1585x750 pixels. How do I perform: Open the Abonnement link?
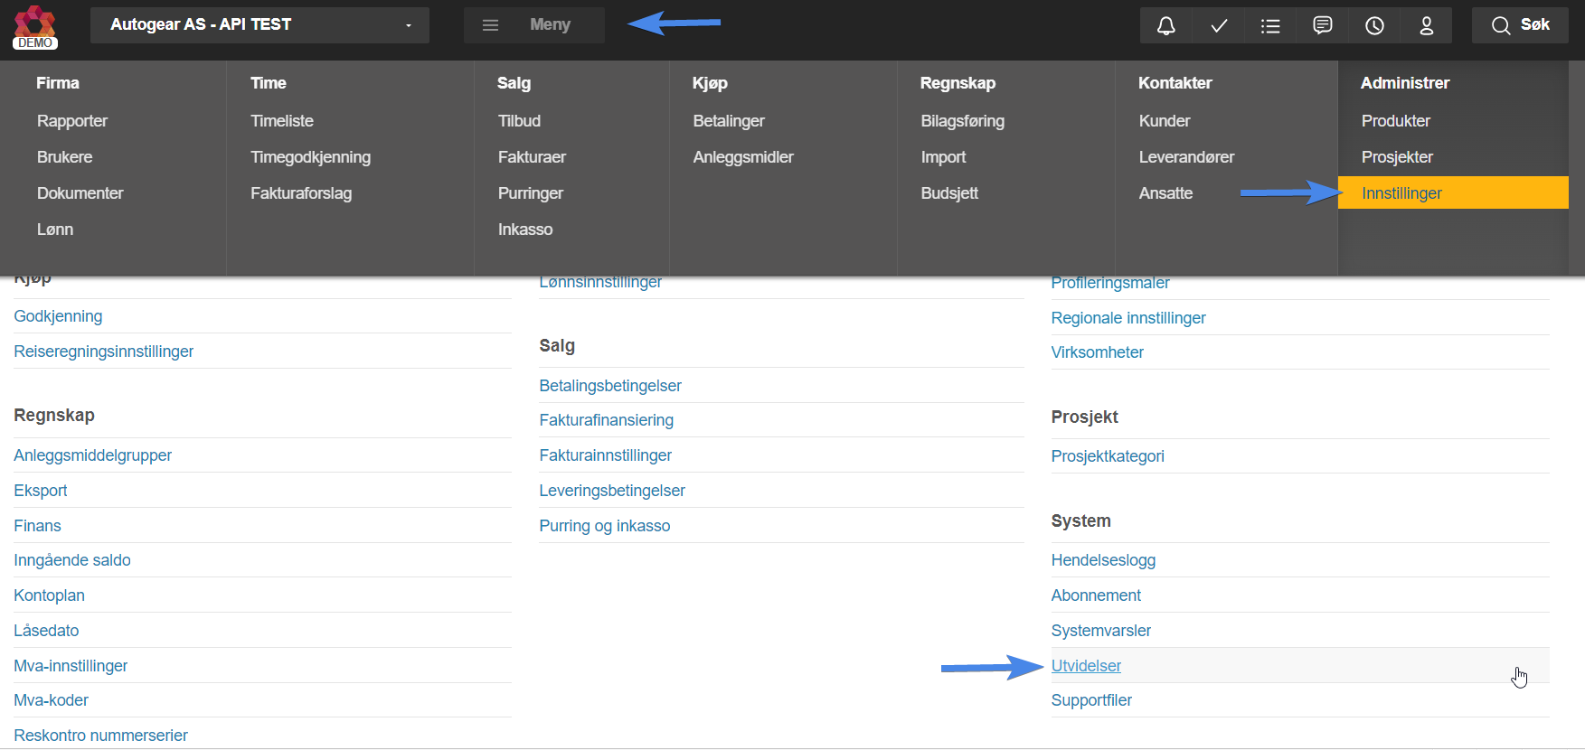pos(1096,595)
